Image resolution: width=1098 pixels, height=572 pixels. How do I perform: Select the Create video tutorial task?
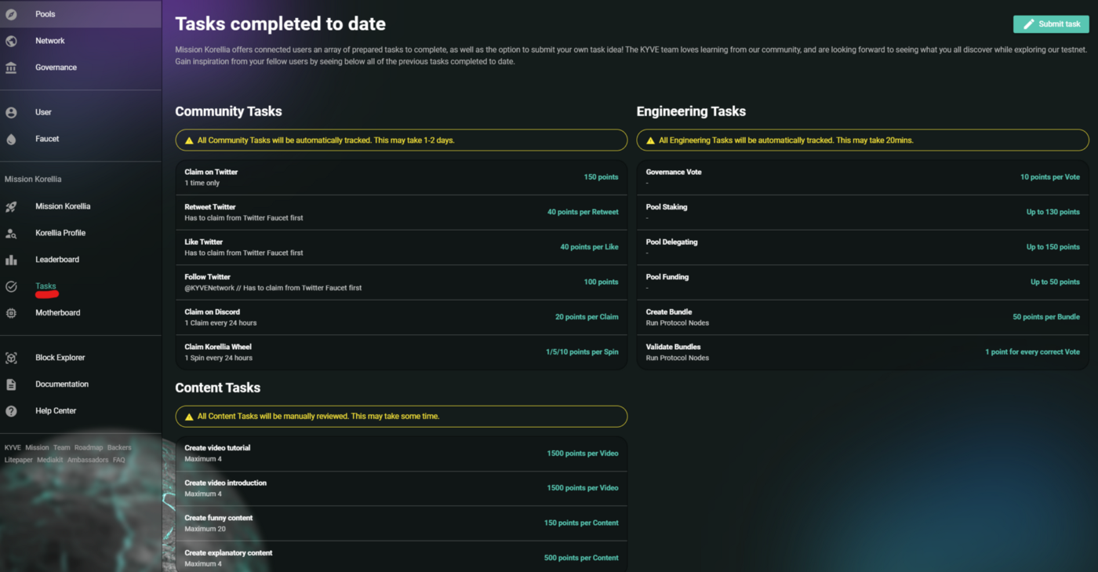tap(401, 454)
